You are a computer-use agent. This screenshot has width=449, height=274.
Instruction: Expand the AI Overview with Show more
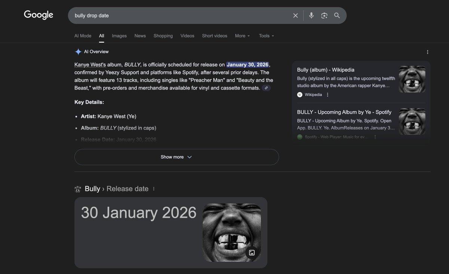[x=177, y=157]
